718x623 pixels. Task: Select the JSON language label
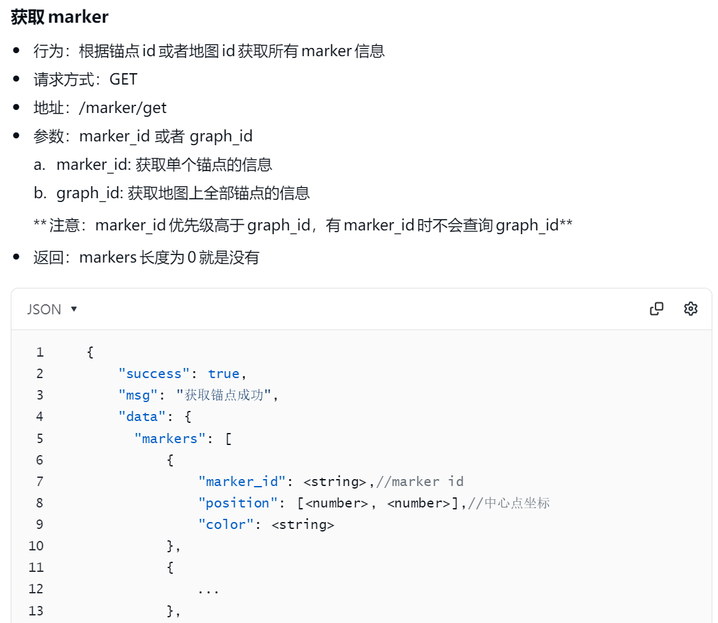(x=44, y=309)
